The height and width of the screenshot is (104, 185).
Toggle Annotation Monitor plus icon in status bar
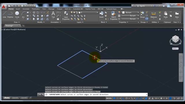click(166, 98)
